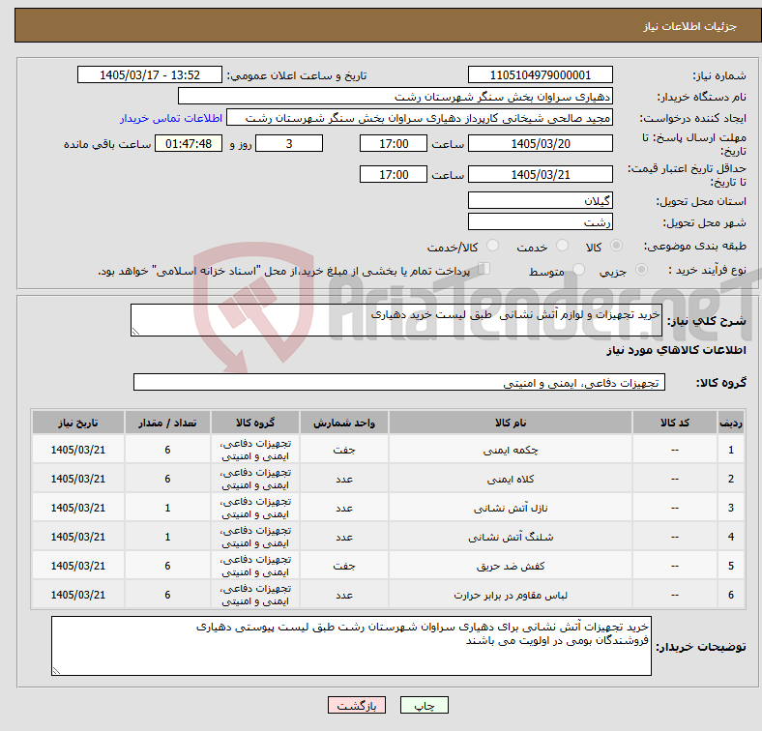Click the quantity cell for نازل آتش نشانی
This screenshot has height=731, width=762.
tap(167, 508)
